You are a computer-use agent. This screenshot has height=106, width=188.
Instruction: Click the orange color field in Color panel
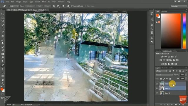tap(171, 31)
